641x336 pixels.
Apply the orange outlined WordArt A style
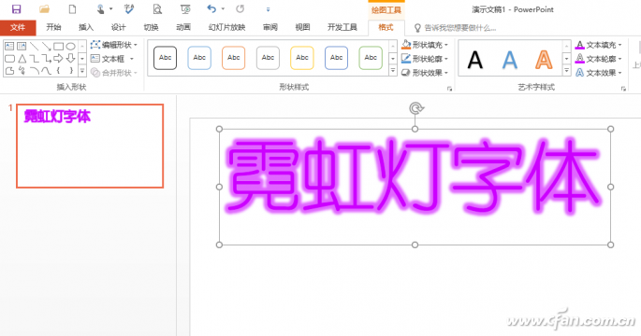(x=544, y=60)
